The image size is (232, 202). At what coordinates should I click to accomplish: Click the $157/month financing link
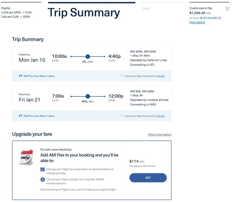208,18
